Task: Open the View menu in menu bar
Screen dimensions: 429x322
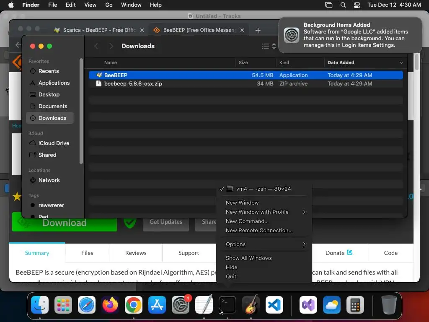Action: [x=90, y=5]
